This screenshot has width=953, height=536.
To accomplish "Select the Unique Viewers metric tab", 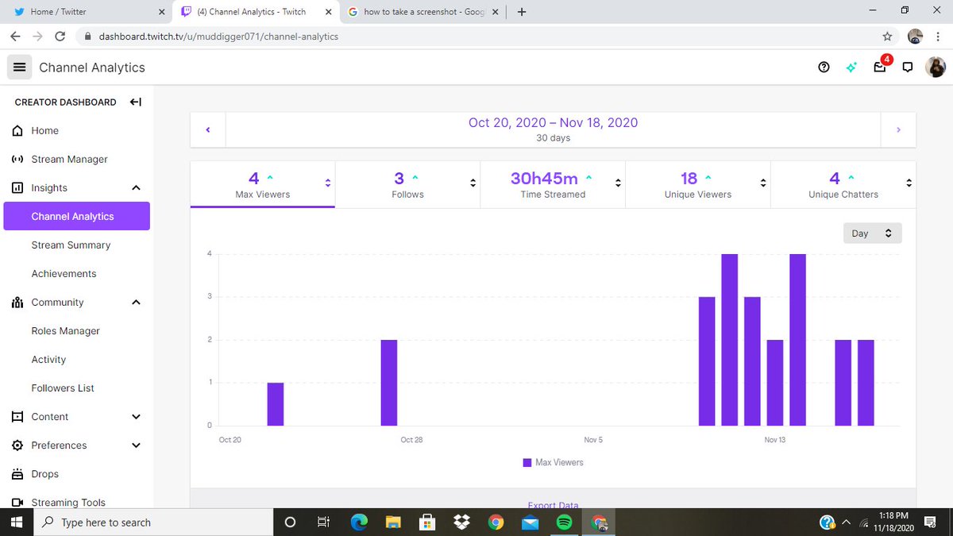I will tap(698, 184).
